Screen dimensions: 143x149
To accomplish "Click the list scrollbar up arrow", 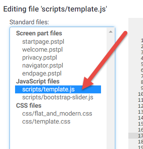I will [x=111, y=32].
